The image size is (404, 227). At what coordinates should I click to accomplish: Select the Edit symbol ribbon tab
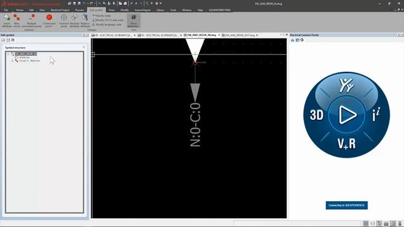96,10
